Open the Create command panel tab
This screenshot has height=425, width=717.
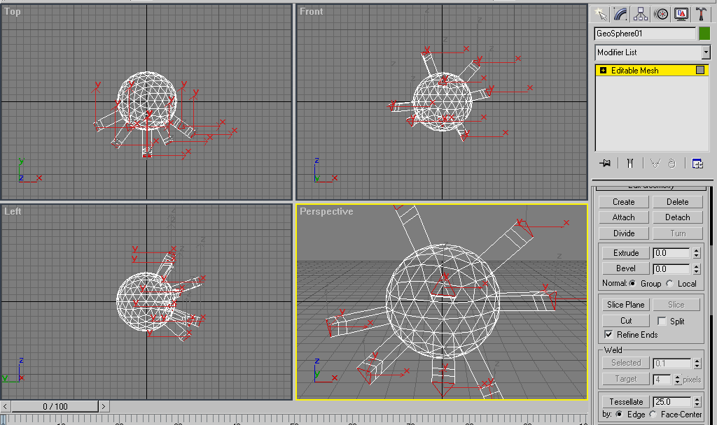point(600,14)
